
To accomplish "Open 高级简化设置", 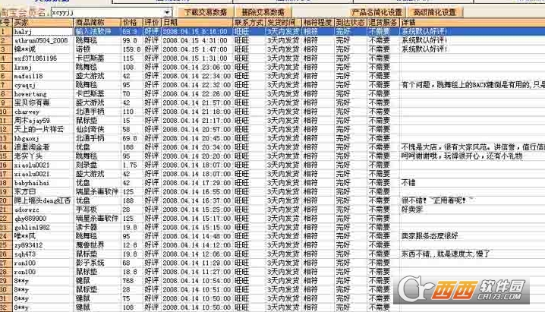I will 434,12.
